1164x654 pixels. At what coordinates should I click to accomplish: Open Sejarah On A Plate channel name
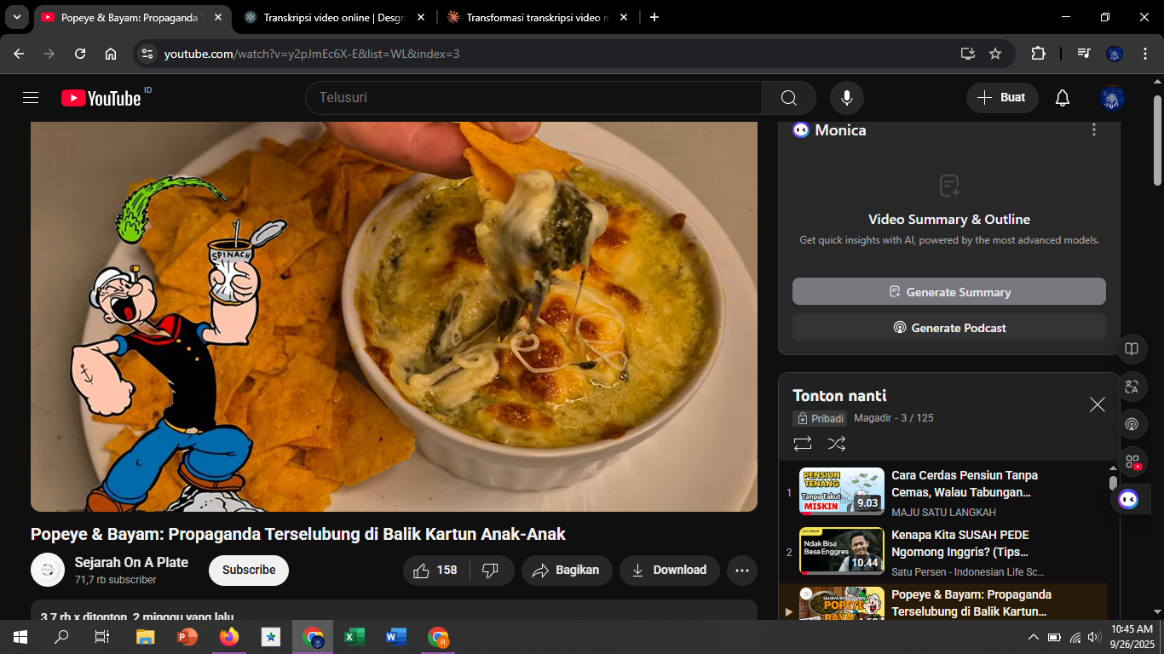131,562
